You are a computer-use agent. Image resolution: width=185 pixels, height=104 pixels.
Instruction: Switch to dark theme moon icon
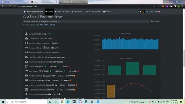pos(143,12)
